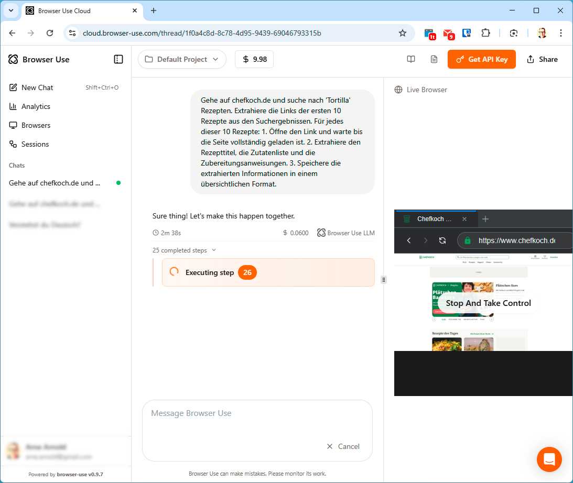Click the blue extension icon left of Extensions puzzle

[467, 33]
